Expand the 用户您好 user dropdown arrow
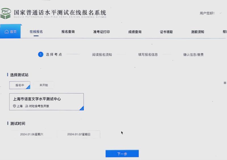Screen dimensions: 227x160 click(x=220, y=13)
